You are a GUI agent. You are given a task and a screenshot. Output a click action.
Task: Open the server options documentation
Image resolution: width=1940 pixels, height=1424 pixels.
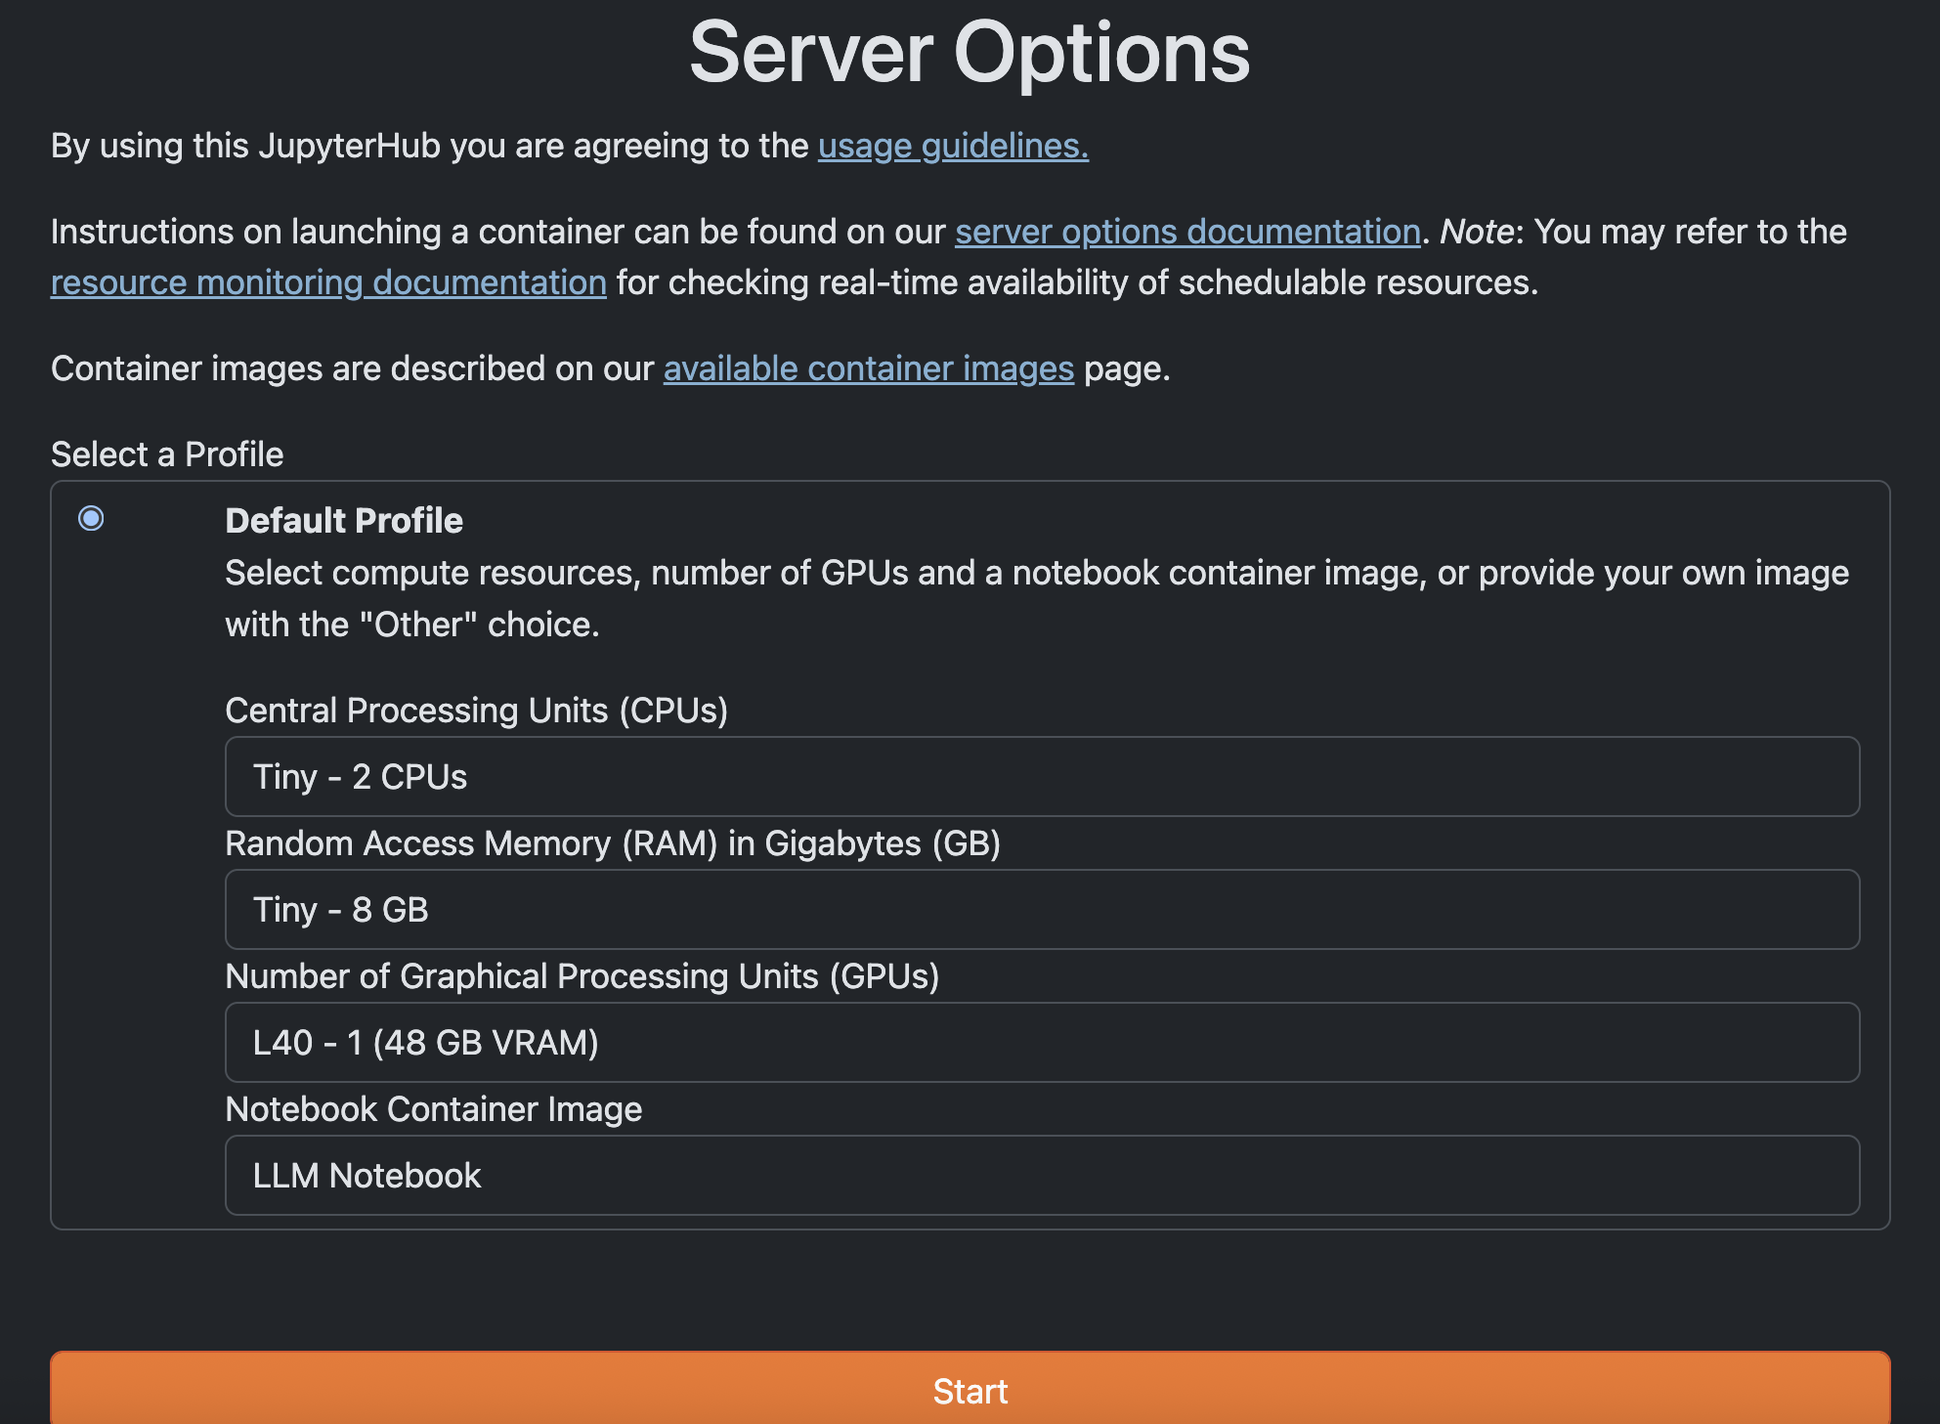(x=1186, y=232)
